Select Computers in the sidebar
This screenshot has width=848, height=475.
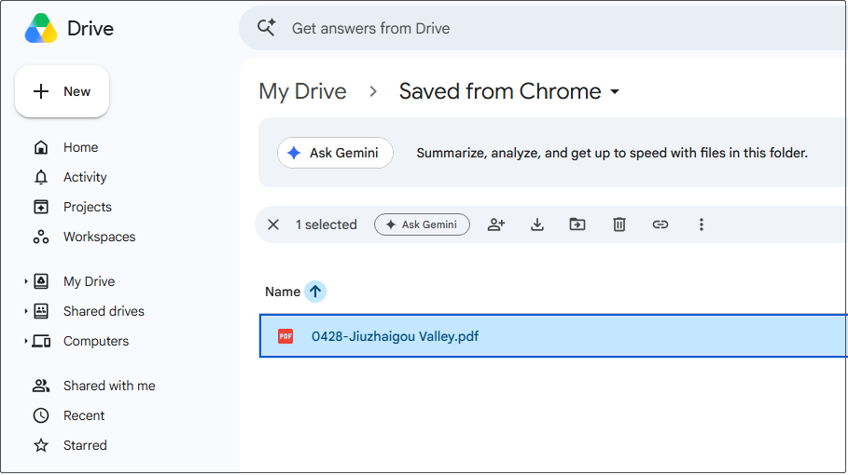(x=96, y=341)
